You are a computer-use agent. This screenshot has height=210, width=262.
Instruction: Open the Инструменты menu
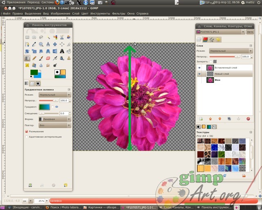pos(100,14)
